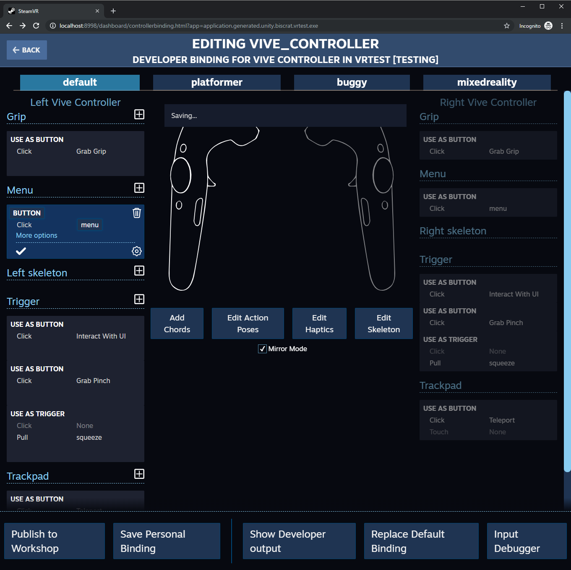
Task: Navigate back using the browser arrow
Action: tap(9, 26)
